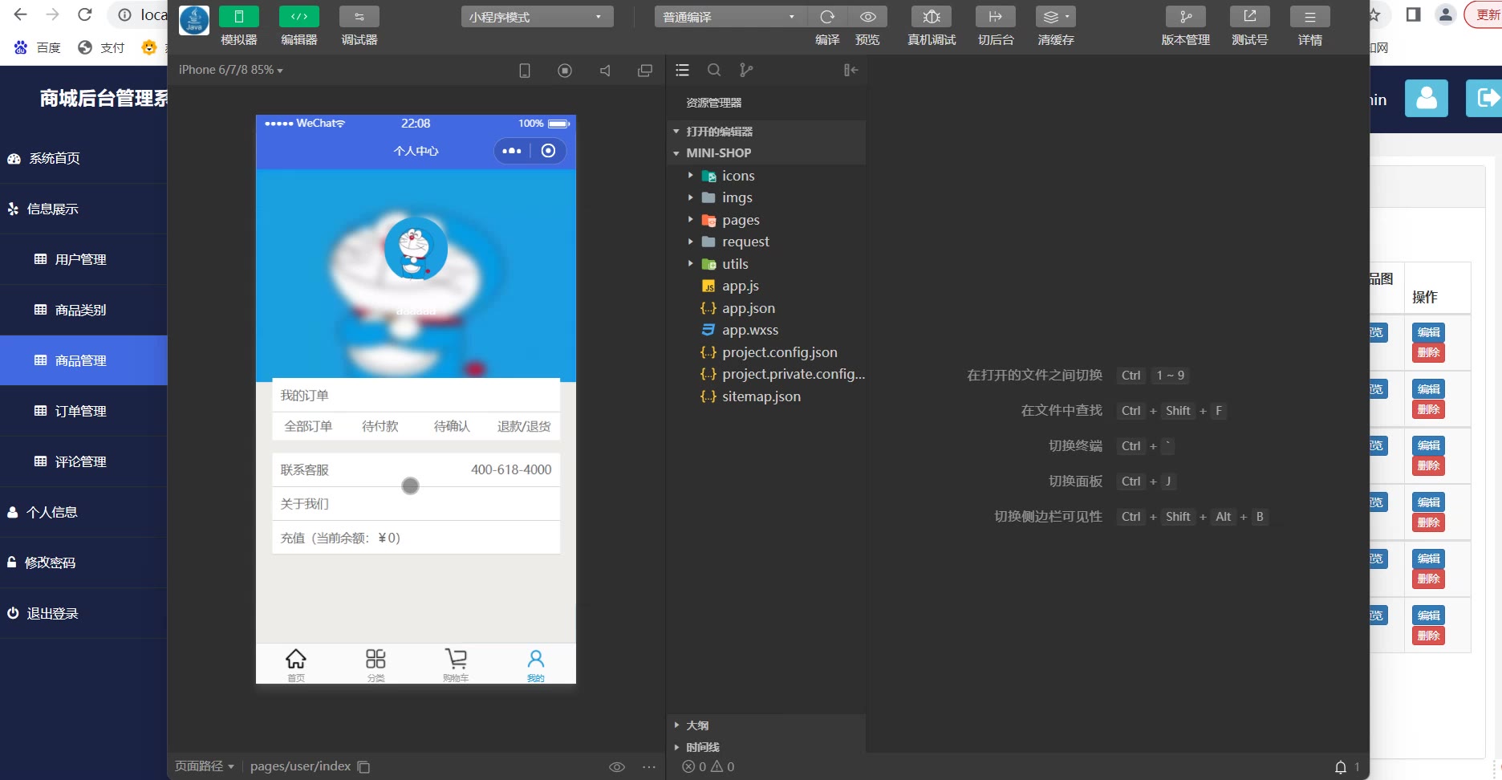The image size is (1502, 780).
Task: Open the app.wxss file
Action: click(766, 330)
